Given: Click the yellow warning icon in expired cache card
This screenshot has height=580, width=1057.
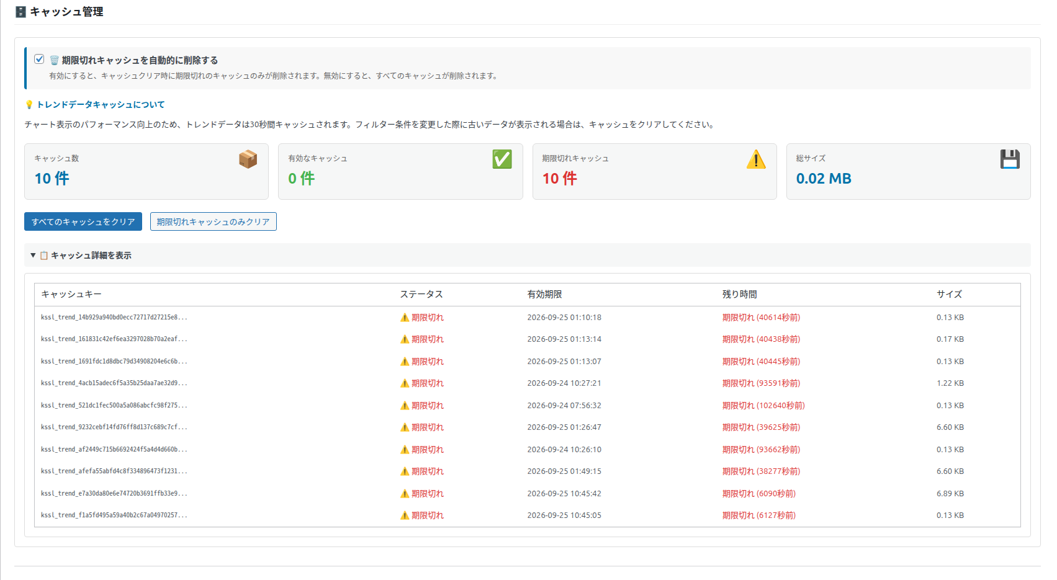Looking at the screenshot, I should coord(756,159).
